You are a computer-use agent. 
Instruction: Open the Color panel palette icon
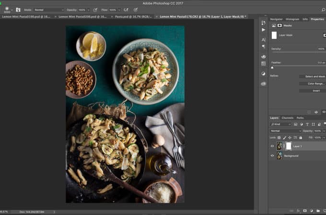click(x=263, y=57)
